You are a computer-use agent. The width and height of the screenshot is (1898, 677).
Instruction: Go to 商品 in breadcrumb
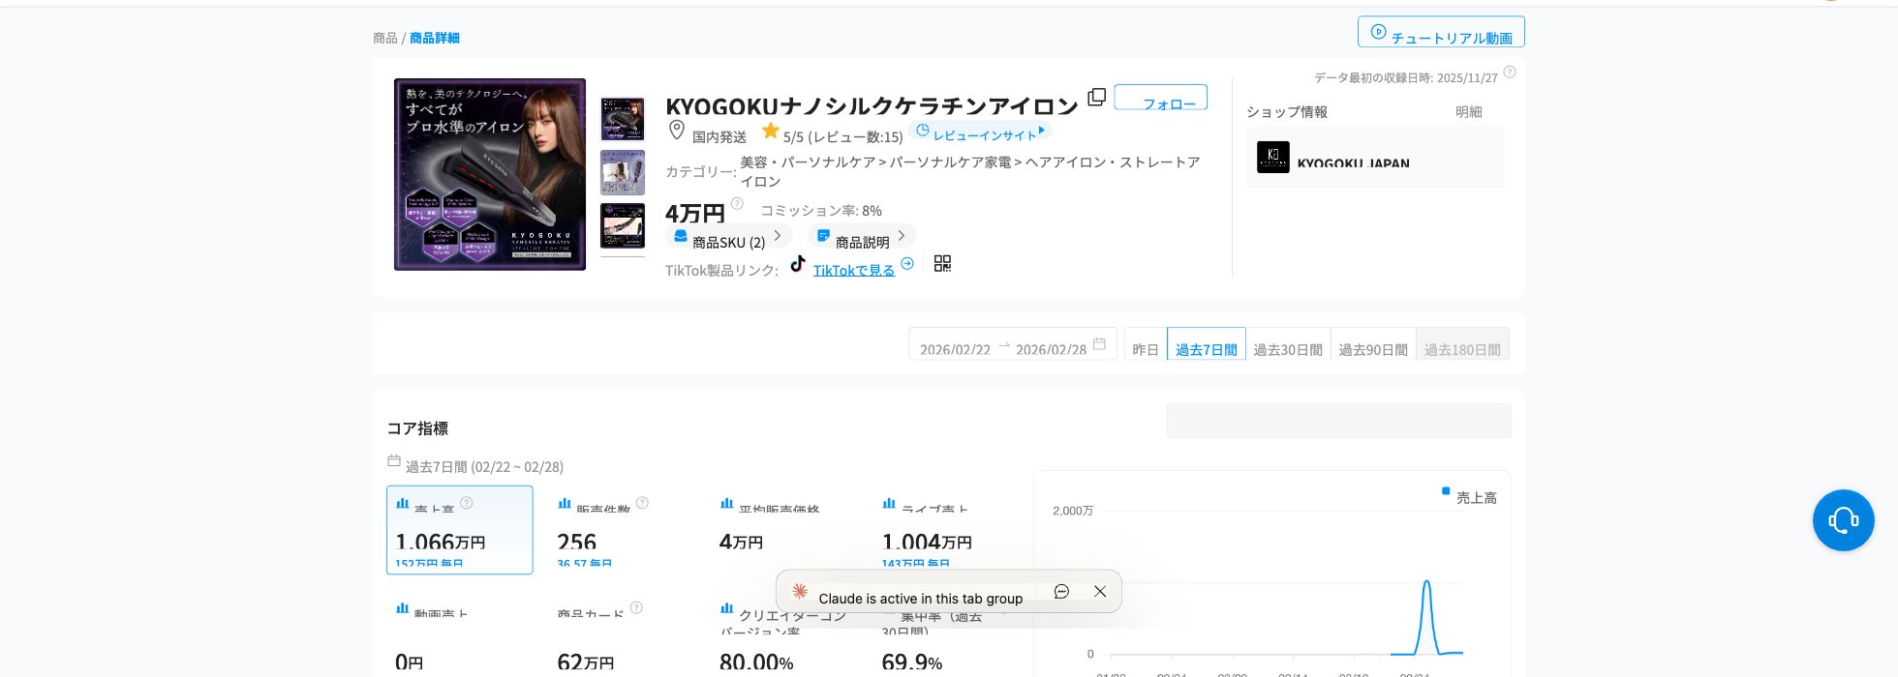(x=385, y=38)
